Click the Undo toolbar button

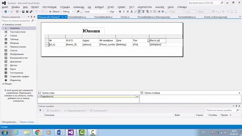click(x=36, y=12)
